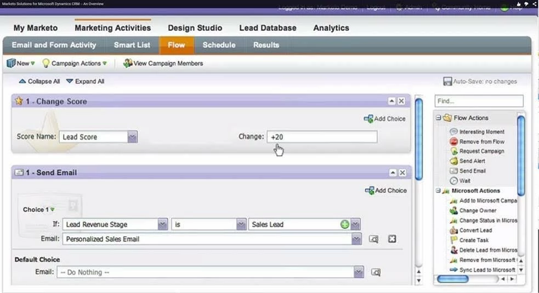Viewport: 539px width, 293px height.
Task: Click the Change value field
Action: pos(322,137)
